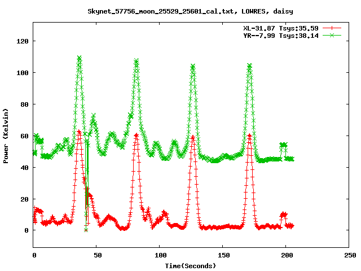Click the y-axis tick label 80
The height and width of the screenshot is (271, 361).
click(x=24, y=104)
